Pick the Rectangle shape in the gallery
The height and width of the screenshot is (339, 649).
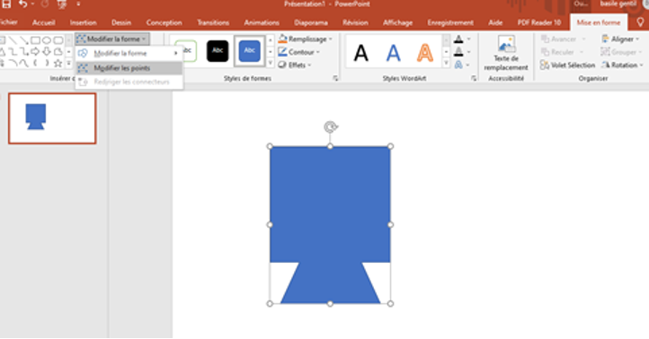click(35, 40)
